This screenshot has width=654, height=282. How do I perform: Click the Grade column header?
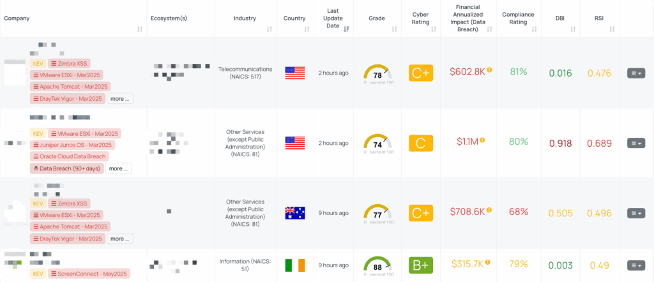click(x=377, y=18)
